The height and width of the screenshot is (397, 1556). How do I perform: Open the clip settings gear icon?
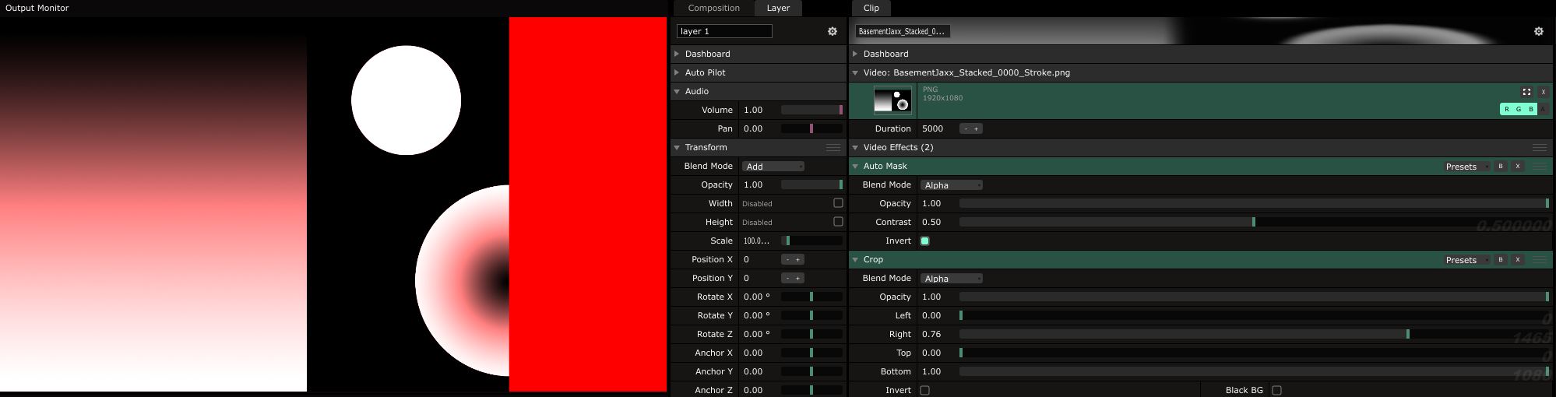pyautogui.click(x=1538, y=31)
